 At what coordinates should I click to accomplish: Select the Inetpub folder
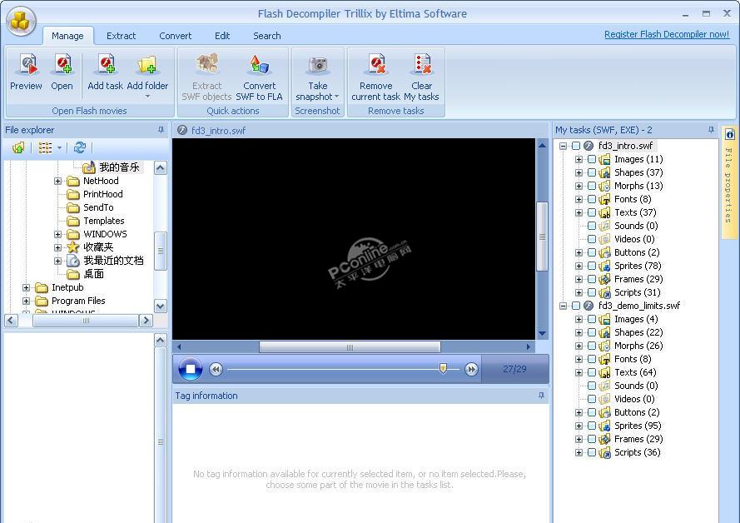67,287
